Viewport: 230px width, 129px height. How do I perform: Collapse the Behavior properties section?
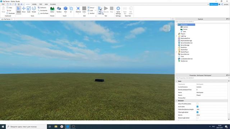point(176,101)
